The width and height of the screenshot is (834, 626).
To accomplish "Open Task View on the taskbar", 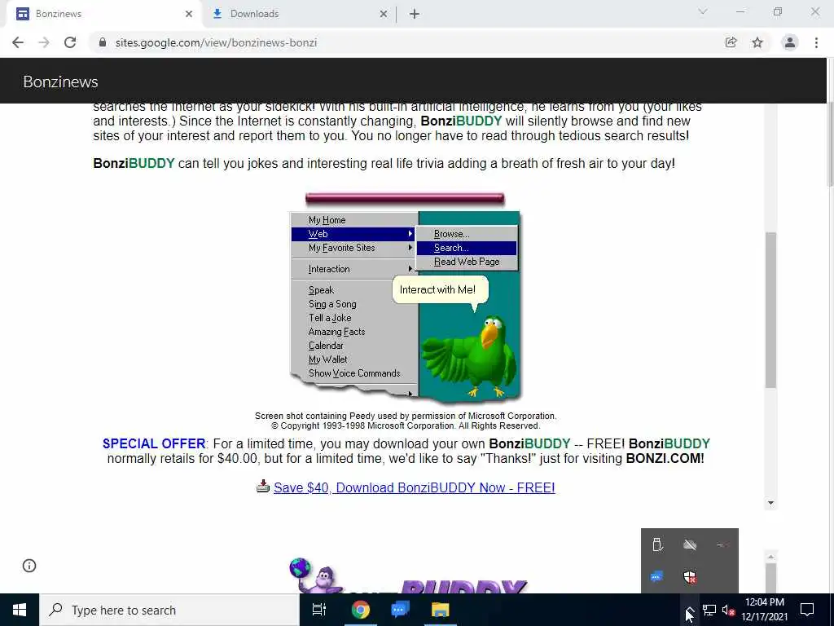I will coord(319,610).
